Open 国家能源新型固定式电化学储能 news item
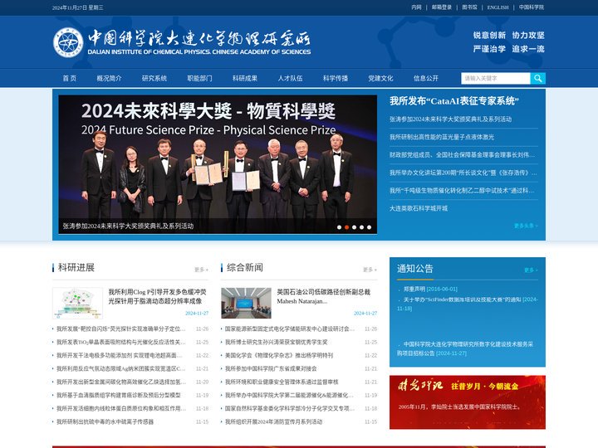This screenshot has width=598, height=448. [290, 329]
